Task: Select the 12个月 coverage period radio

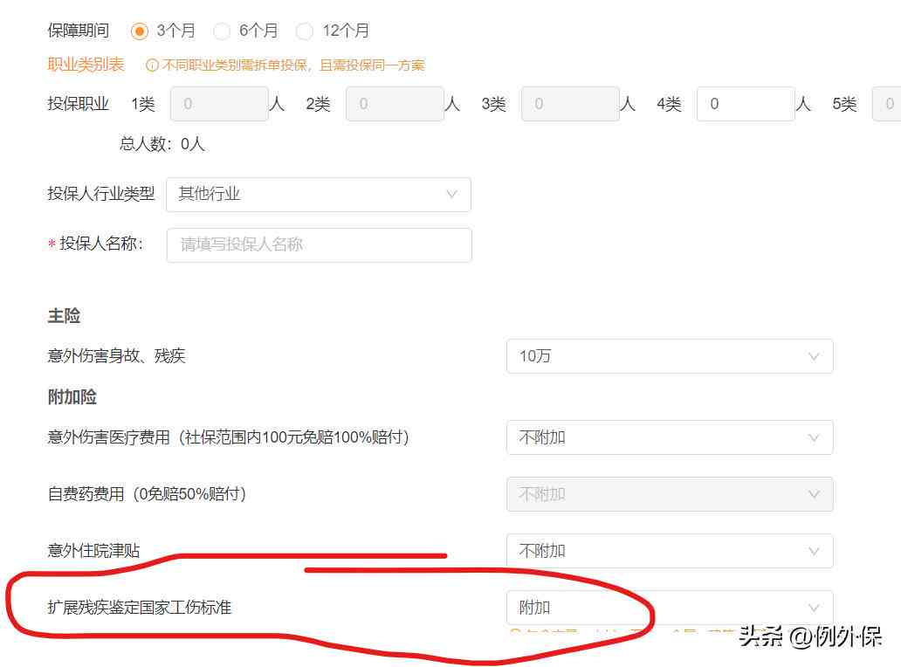Action: coord(305,31)
